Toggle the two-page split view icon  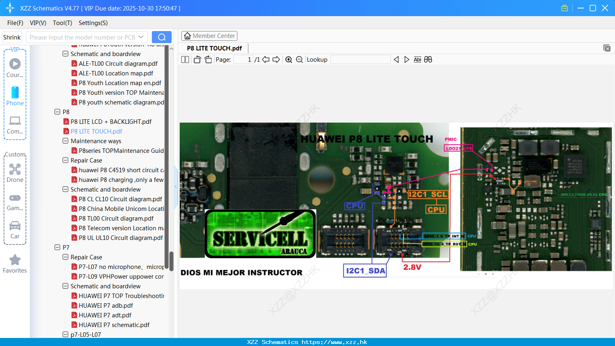pos(185,60)
